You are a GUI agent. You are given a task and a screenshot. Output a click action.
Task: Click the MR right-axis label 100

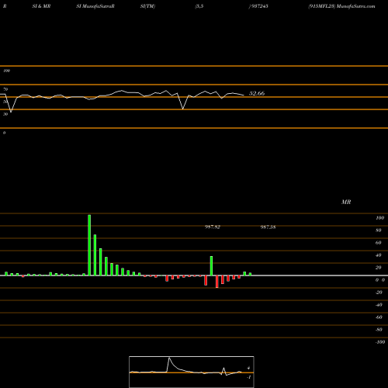pyautogui.click(x=379, y=218)
